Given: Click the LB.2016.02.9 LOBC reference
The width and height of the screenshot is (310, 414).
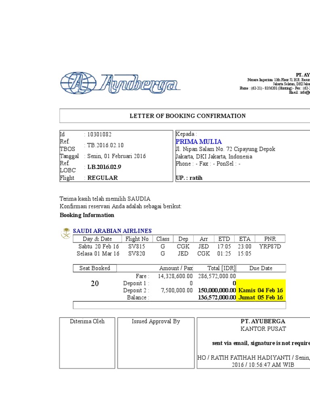Looking at the screenshot, I should coord(104,167).
